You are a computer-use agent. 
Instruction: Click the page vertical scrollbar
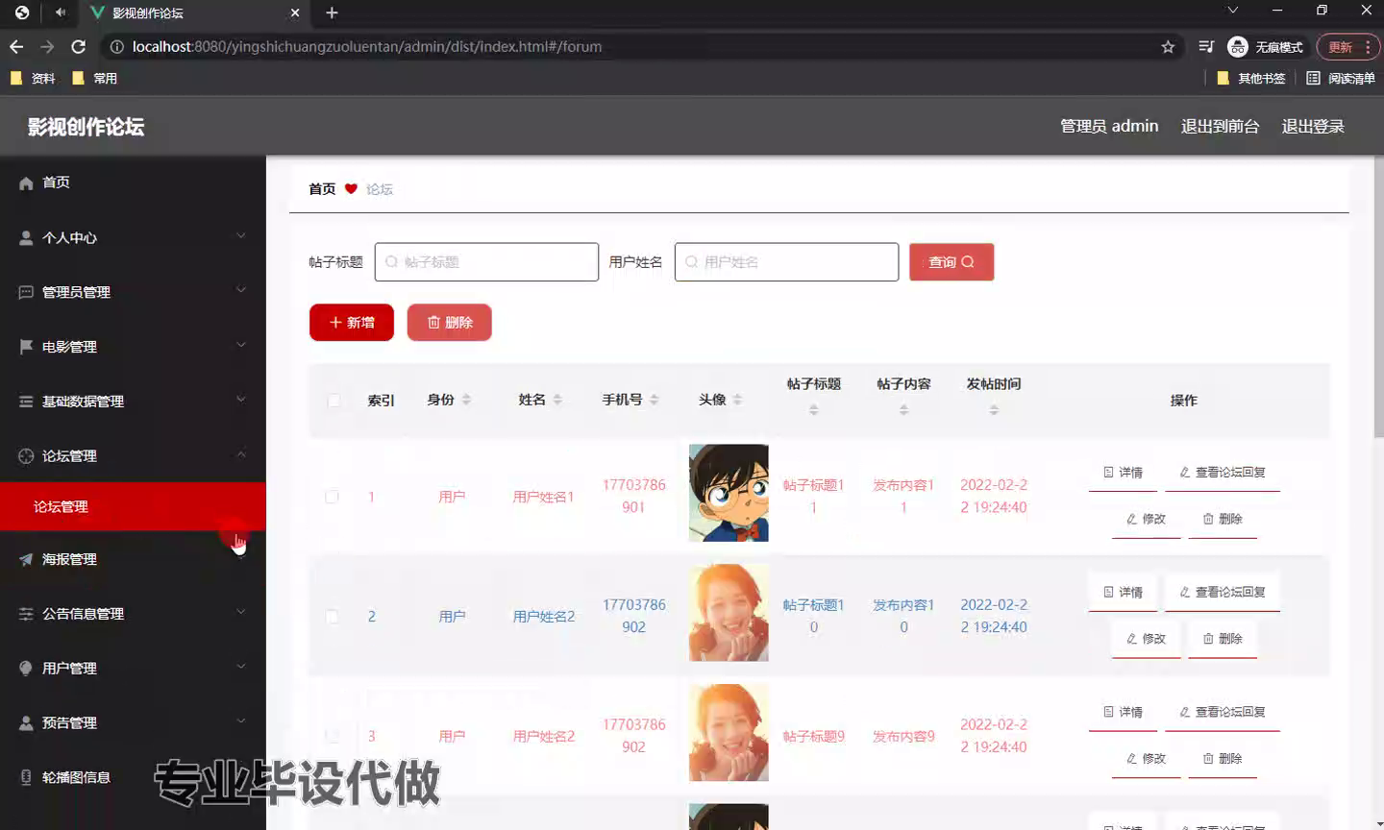click(1377, 298)
